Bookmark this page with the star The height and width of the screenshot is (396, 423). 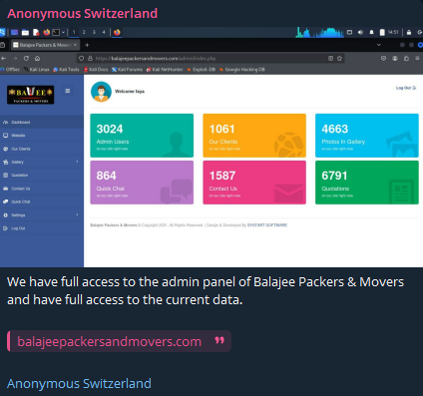(x=339, y=58)
